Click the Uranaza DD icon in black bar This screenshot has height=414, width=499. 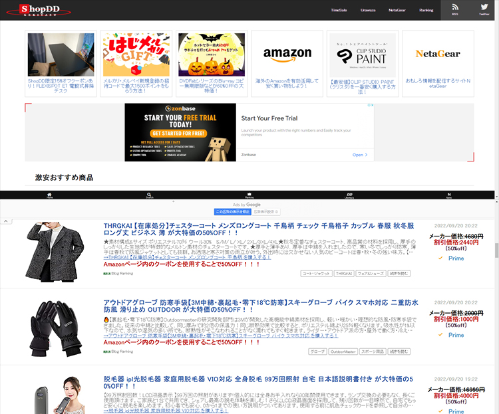[349, 195]
